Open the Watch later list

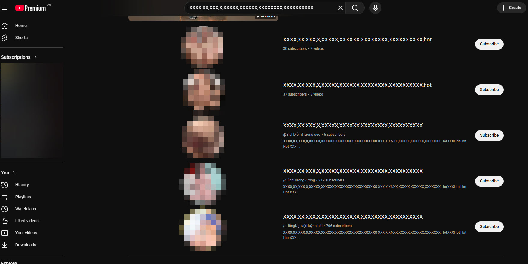[x=26, y=209]
